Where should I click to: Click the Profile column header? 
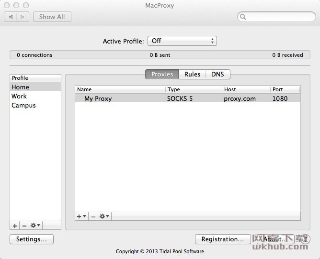[35, 78]
